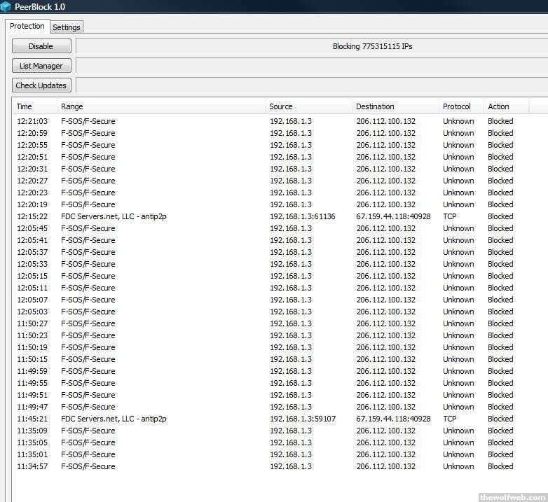Sort log by the Range column header
This screenshot has width=548, height=502.
[161, 106]
